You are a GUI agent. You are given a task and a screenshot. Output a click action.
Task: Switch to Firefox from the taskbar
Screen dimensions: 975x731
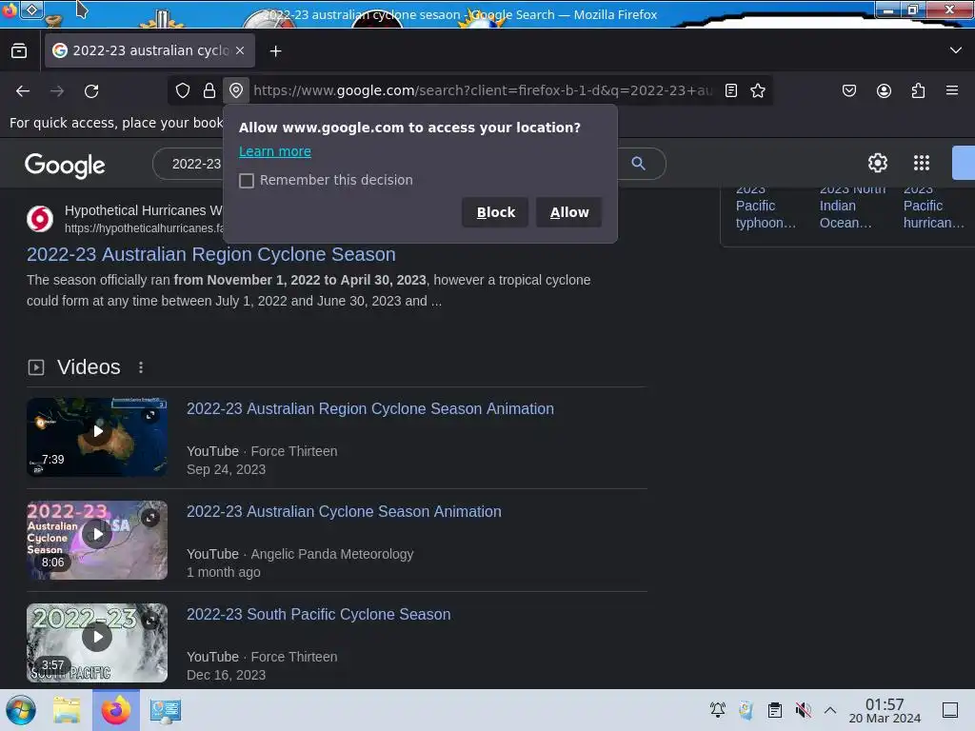tap(115, 710)
